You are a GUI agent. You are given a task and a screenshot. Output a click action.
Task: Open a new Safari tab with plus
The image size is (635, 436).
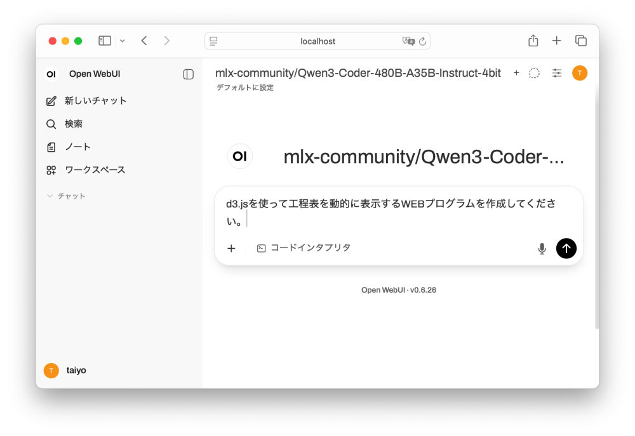pyautogui.click(x=556, y=41)
